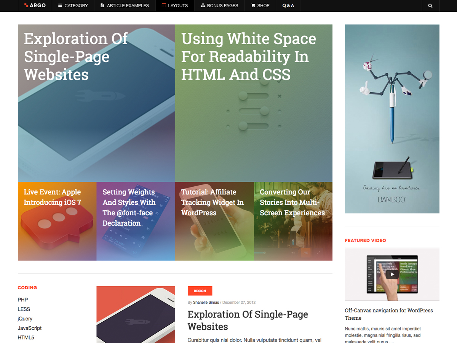457x343 pixels.
Task: Open the SHOP menu
Action: [260, 6]
